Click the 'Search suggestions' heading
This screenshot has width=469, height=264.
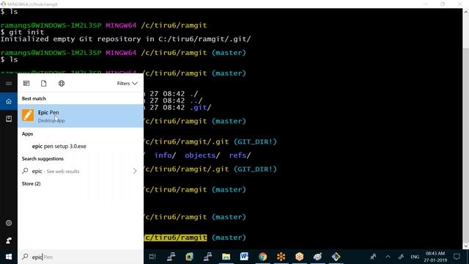(x=43, y=158)
